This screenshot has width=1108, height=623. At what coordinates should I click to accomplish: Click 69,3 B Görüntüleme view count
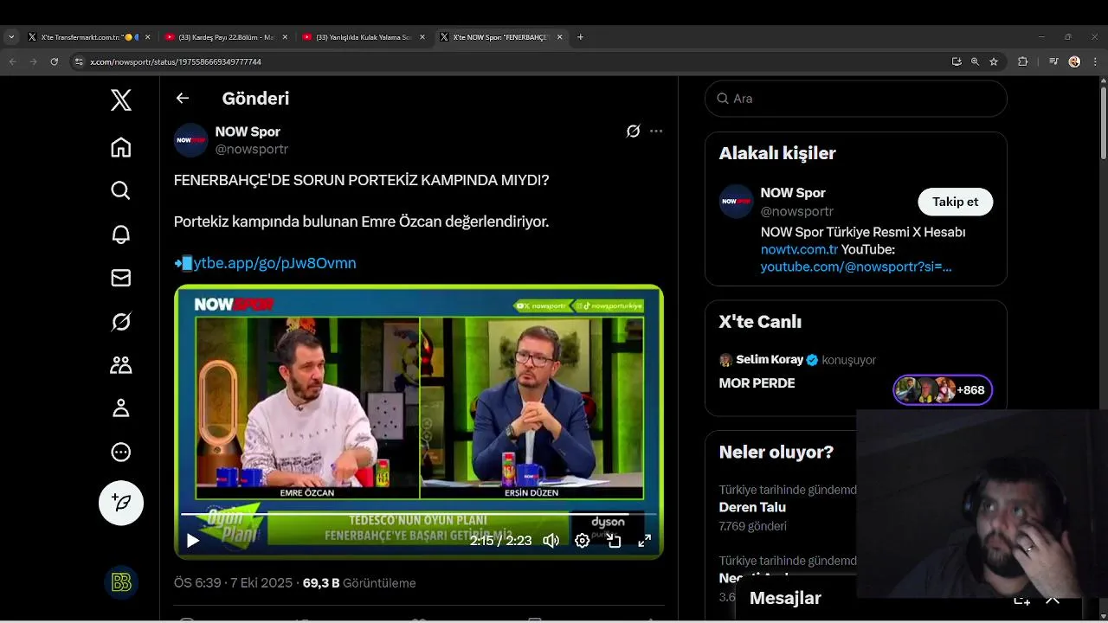(359, 583)
